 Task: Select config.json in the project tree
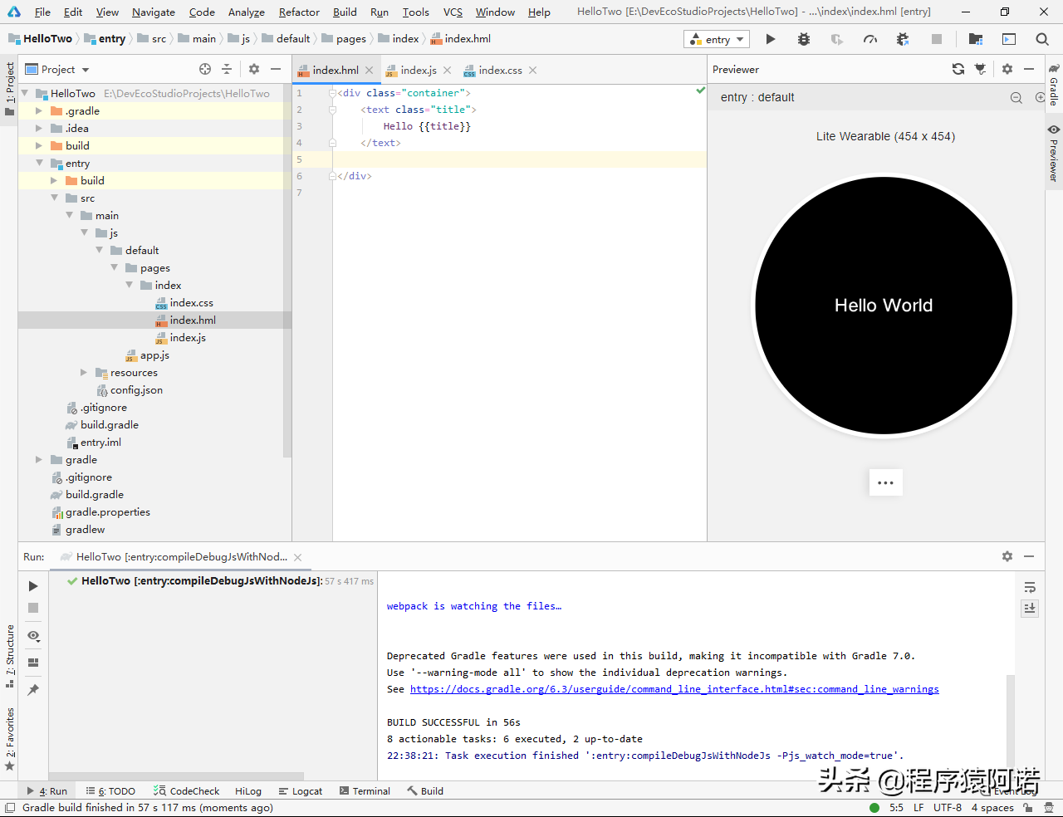(x=136, y=390)
